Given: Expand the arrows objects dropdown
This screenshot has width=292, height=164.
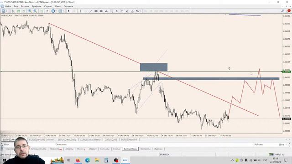Looking at the screenshot, I should [x=140, y=11].
